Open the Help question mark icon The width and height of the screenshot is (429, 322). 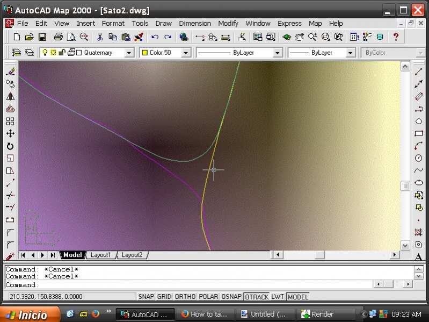(x=396, y=37)
